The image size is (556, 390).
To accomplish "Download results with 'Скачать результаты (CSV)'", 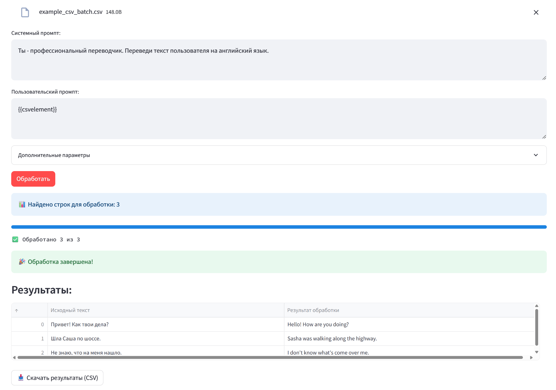I will [57, 378].
